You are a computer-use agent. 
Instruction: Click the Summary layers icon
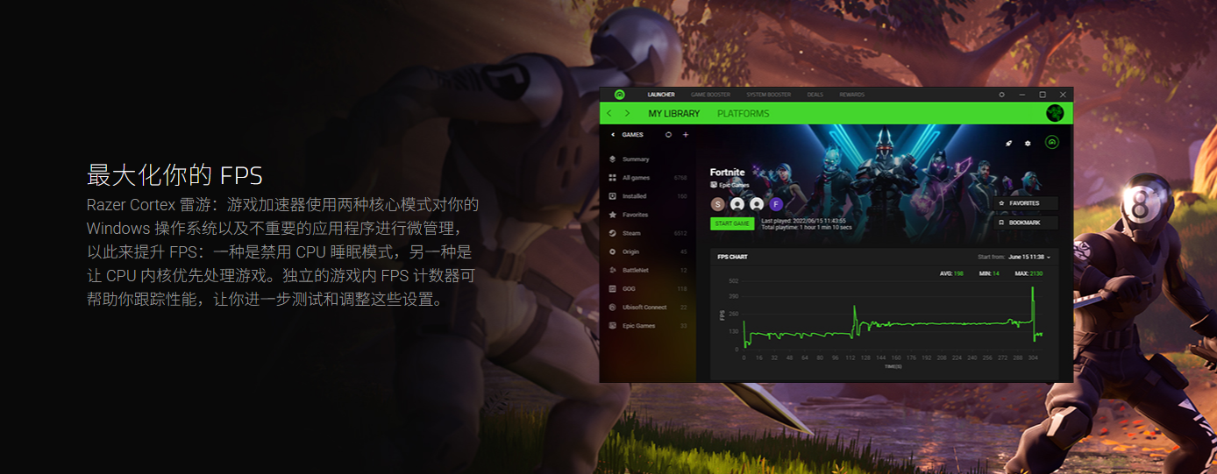coord(612,159)
